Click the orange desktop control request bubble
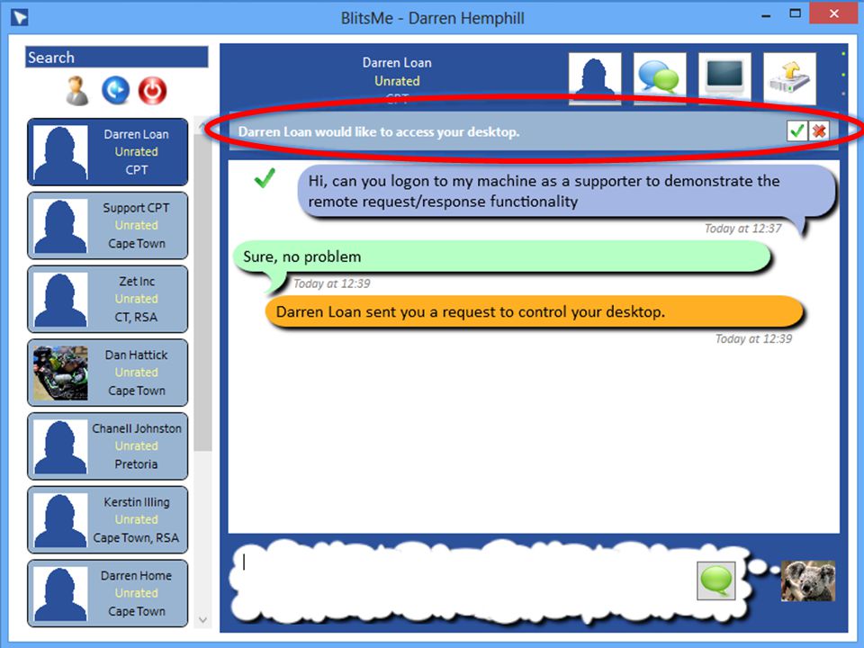Screen dimensions: 864x648 click(x=534, y=312)
